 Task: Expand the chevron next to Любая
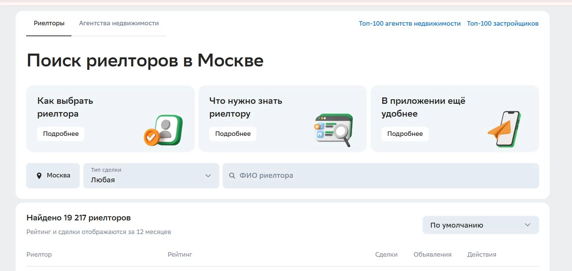(x=208, y=176)
